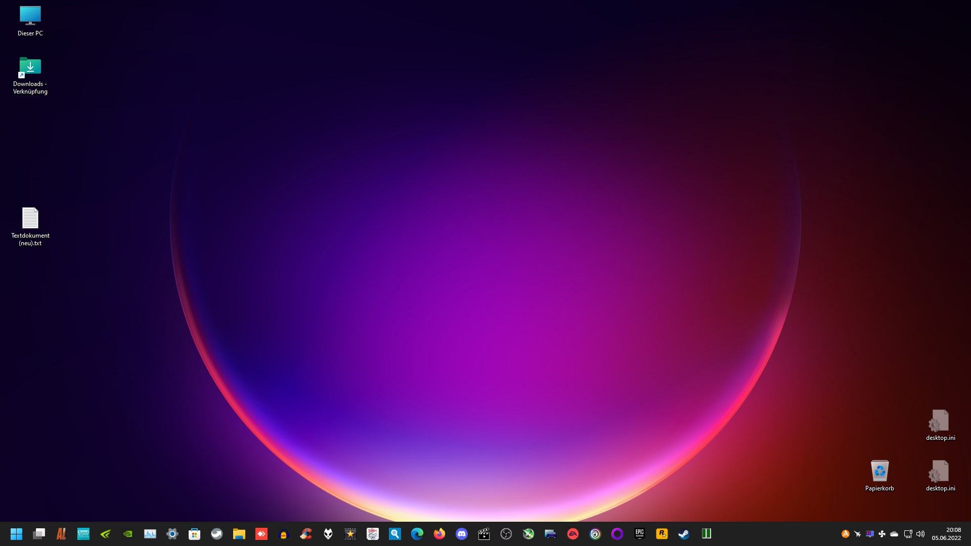This screenshot has width=971, height=546.
Task: Open the Microsoft Store taskbar icon
Action: point(195,534)
